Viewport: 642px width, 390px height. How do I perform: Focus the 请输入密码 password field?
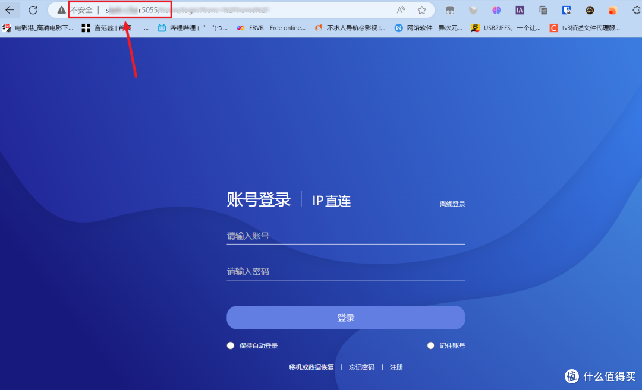[345, 271]
